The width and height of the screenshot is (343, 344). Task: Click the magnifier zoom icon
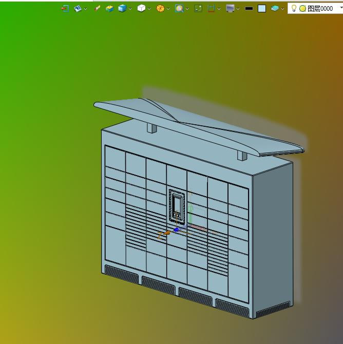(x=179, y=9)
